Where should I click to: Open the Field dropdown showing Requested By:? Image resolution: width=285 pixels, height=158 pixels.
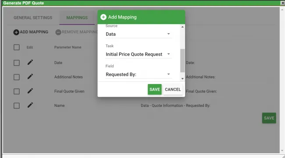[138, 74]
